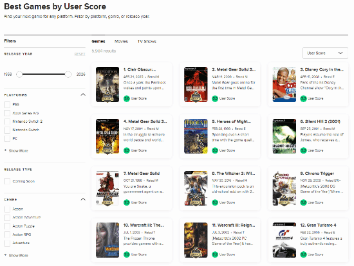Screen dimensions: 354x266
Task: Enable the Coming Soon release type checkbox
Action: pos(7,181)
